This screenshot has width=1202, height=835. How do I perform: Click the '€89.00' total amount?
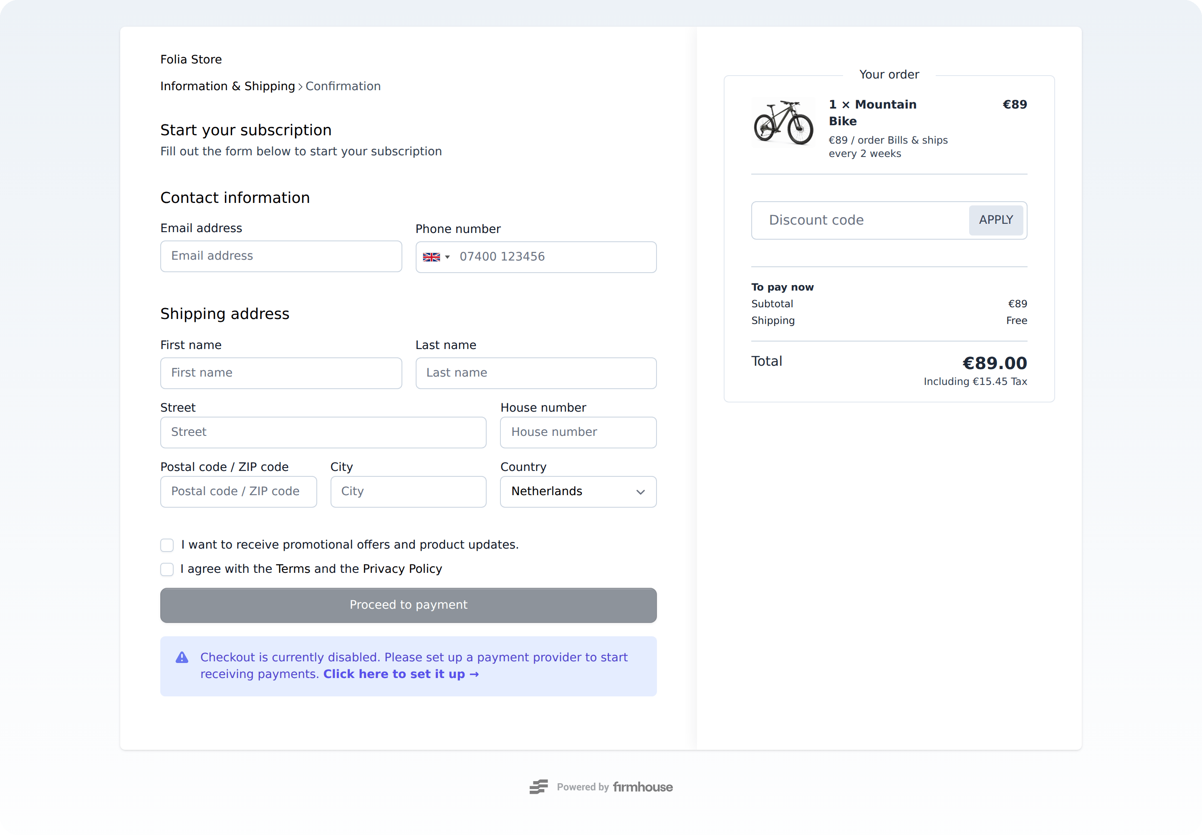pos(994,363)
